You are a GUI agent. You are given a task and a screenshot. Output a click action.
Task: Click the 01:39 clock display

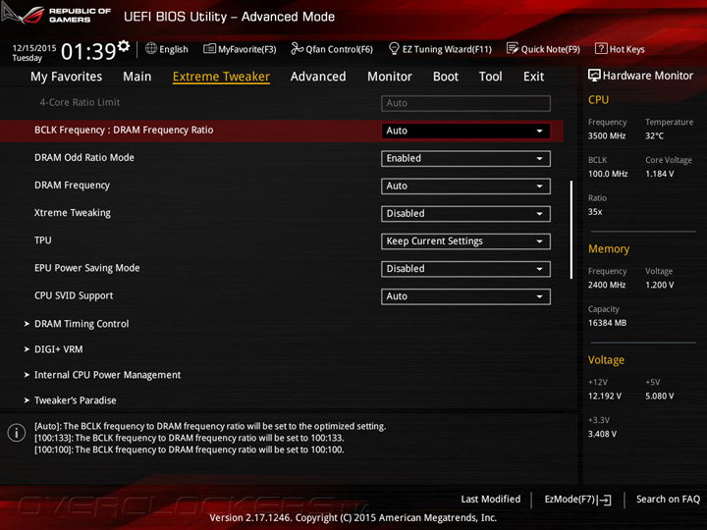88,51
